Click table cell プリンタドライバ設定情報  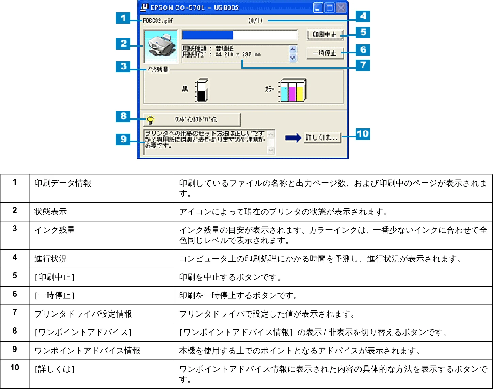pyautogui.click(x=101, y=314)
